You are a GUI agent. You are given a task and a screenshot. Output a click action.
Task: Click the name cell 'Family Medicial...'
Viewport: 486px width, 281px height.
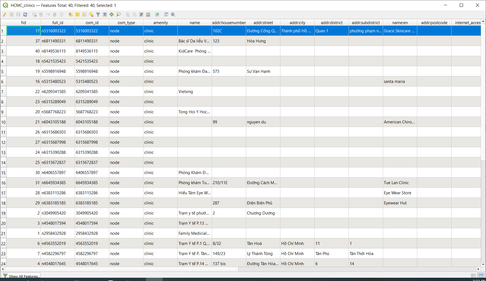(x=195, y=233)
